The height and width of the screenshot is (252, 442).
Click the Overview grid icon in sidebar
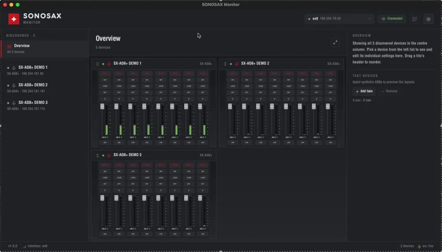(x=9, y=46)
